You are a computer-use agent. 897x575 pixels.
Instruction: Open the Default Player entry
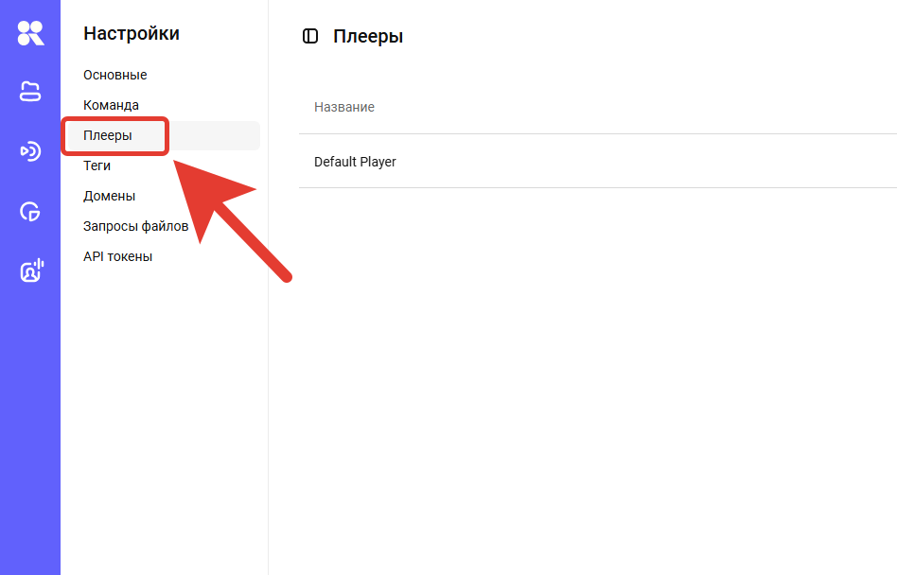(355, 162)
